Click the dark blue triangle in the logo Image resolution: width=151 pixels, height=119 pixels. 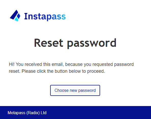(x=14, y=15)
